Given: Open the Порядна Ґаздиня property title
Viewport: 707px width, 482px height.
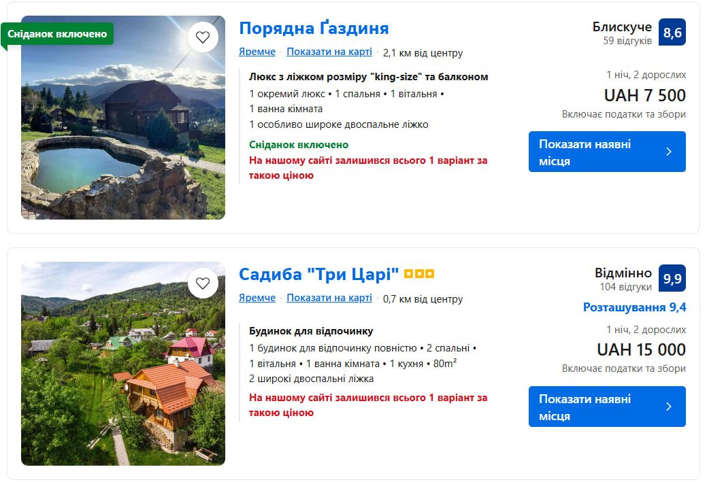Looking at the screenshot, I should coord(314,28).
